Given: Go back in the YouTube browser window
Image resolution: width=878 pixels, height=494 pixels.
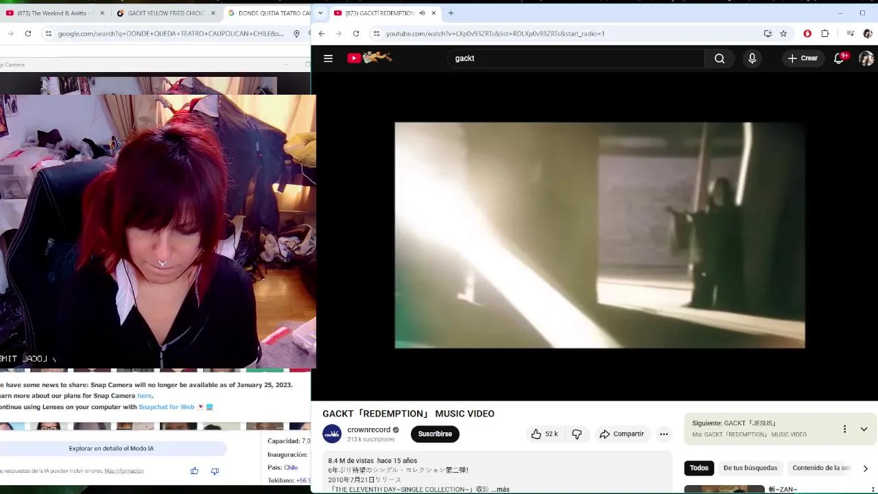Looking at the screenshot, I should [x=321, y=34].
